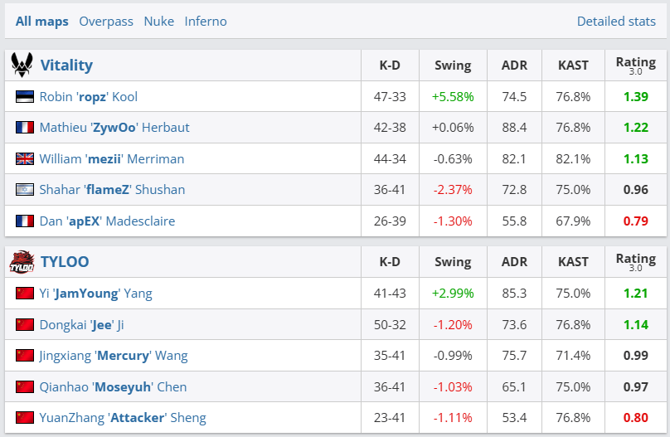
Task: Click the Vitality team name link
Action: (66, 65)
